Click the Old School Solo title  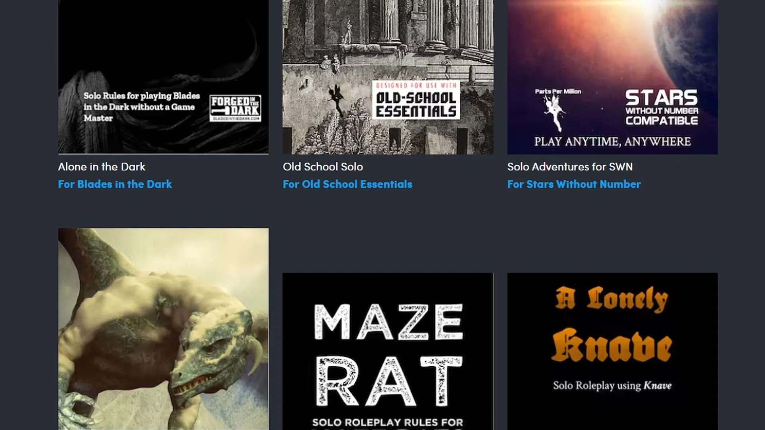[323, 167]
